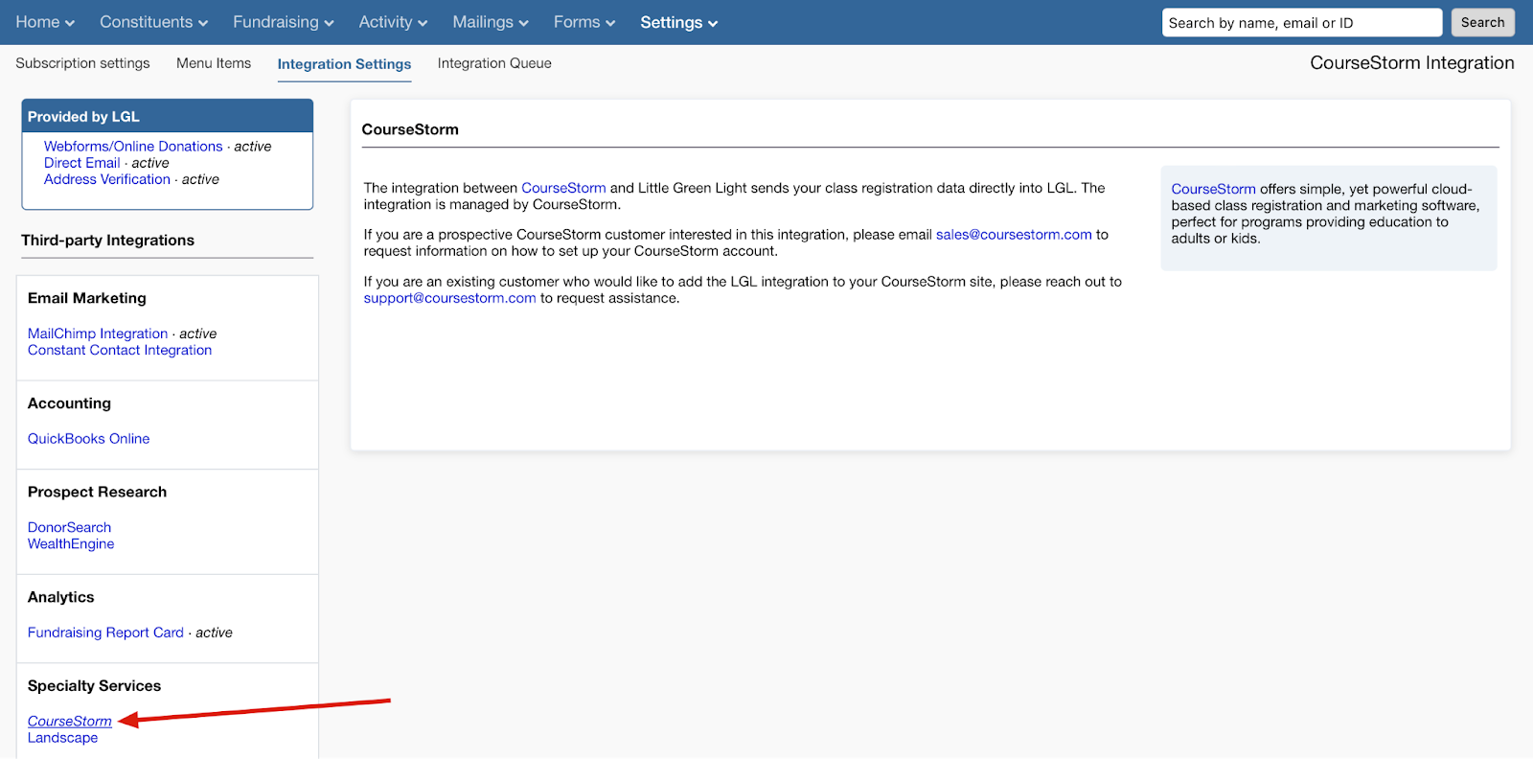Switch to Subscription settings tab
This screenshot has width=1533, height=759.
[82, 63]
